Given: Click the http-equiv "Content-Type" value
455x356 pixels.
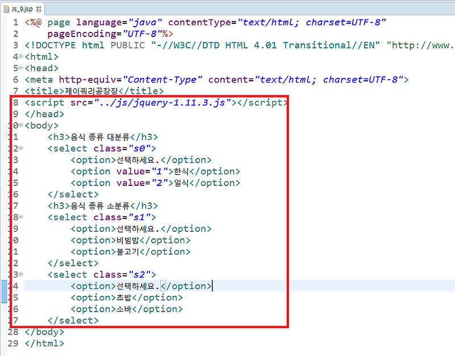Looking at the screenshot, I should 162,80.
